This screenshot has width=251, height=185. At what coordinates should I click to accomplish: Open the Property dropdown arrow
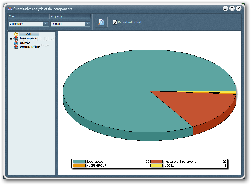[87, 24]
